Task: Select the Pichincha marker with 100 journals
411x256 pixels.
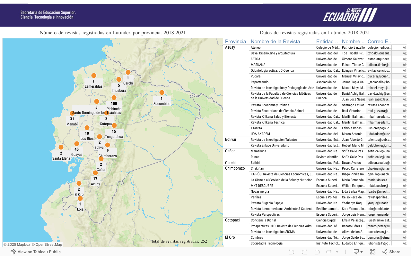Action: point(114,98)
